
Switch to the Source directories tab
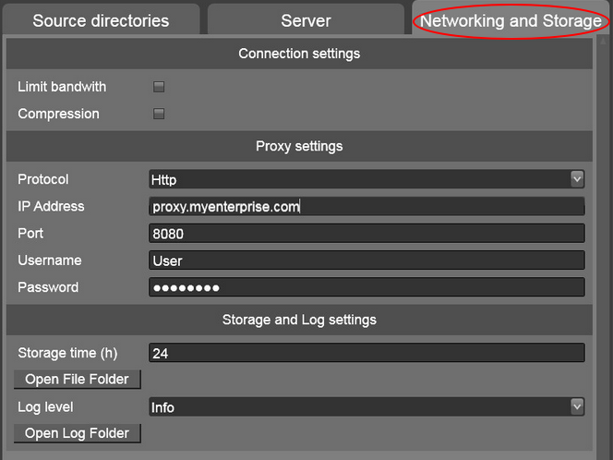[101, 20]
